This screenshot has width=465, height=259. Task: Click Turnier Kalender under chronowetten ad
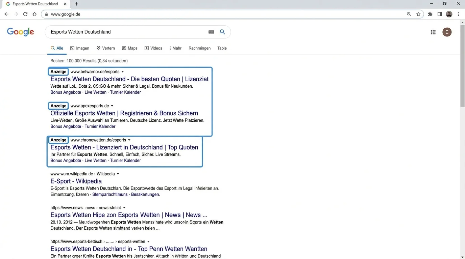tap(125, 161)
